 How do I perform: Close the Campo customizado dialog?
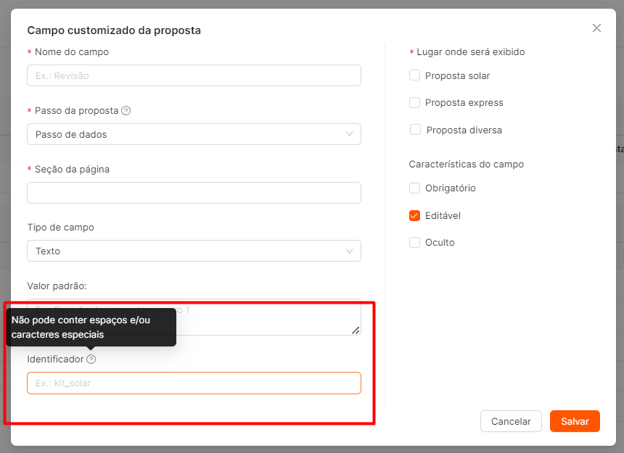click(596, 28)
